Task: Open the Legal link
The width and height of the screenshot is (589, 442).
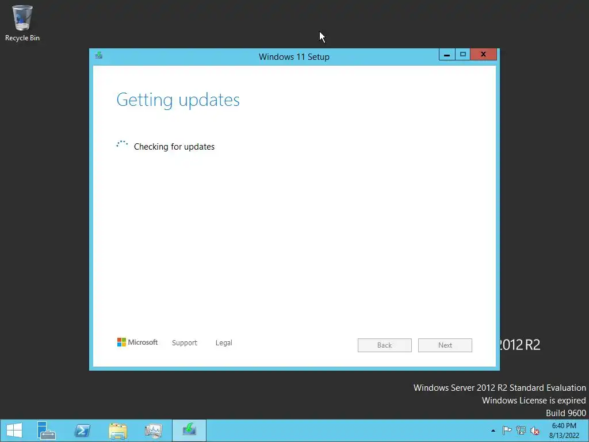Action: coord(224,343)
